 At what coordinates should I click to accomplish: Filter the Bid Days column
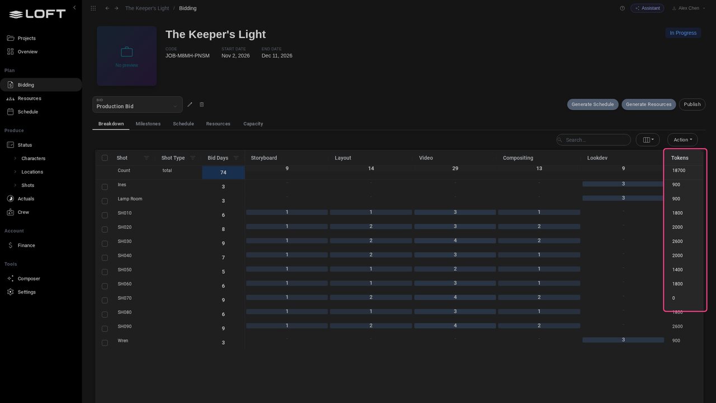pos(236,158)
